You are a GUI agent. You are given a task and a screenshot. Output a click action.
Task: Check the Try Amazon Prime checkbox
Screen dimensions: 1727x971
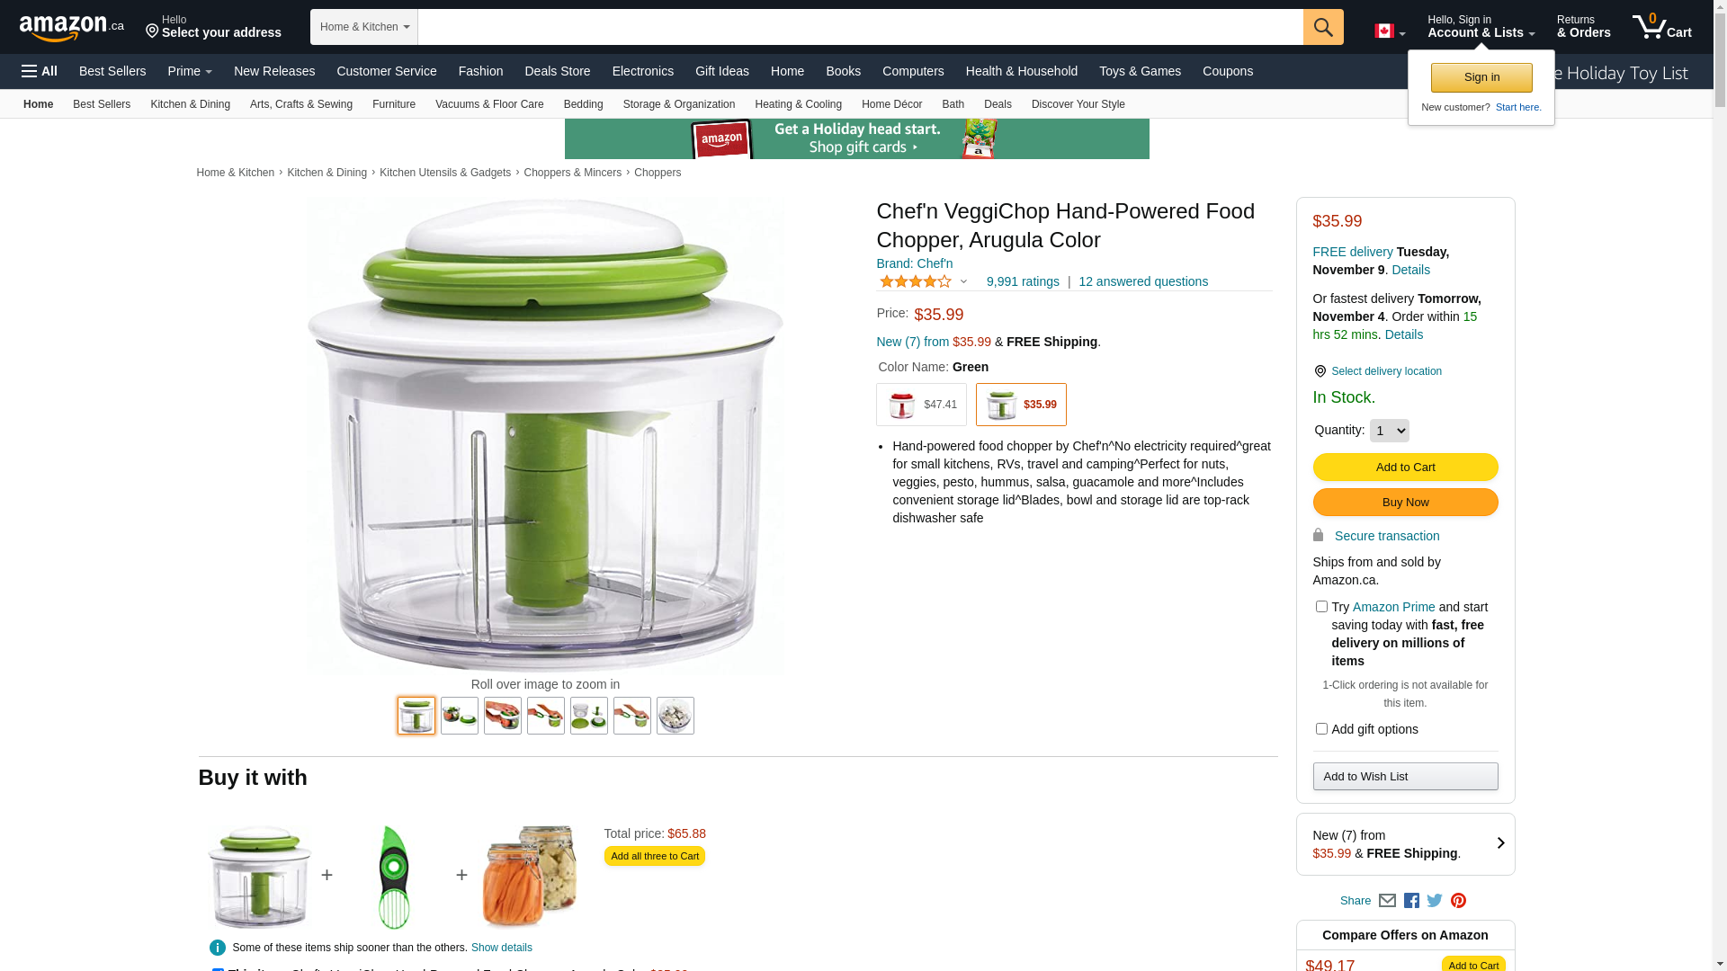(1321, 607)
